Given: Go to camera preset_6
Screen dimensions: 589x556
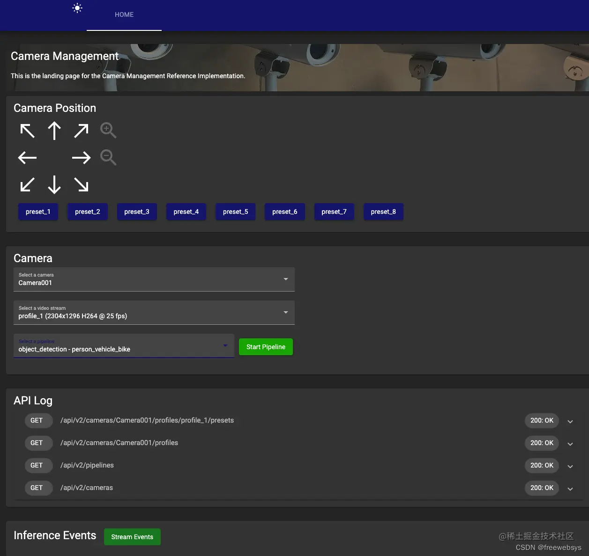Looking at the screenshot, I should click(x=285, y=212).
